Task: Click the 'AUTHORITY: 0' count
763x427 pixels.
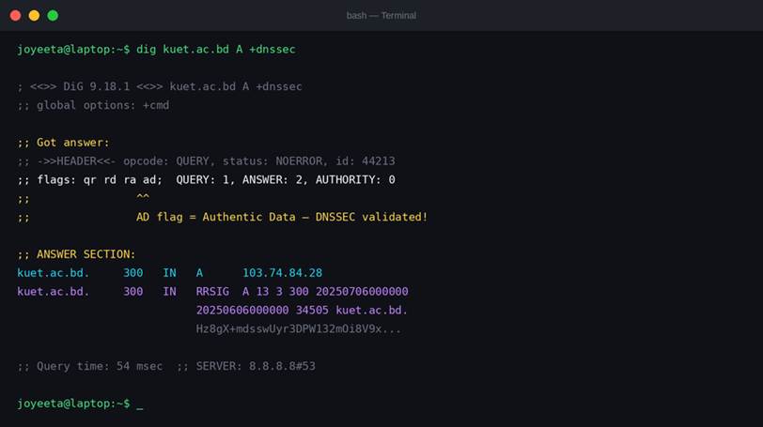Action: click(355, 180)
